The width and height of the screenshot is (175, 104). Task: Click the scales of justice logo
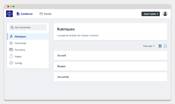click(x=9, y=14)
